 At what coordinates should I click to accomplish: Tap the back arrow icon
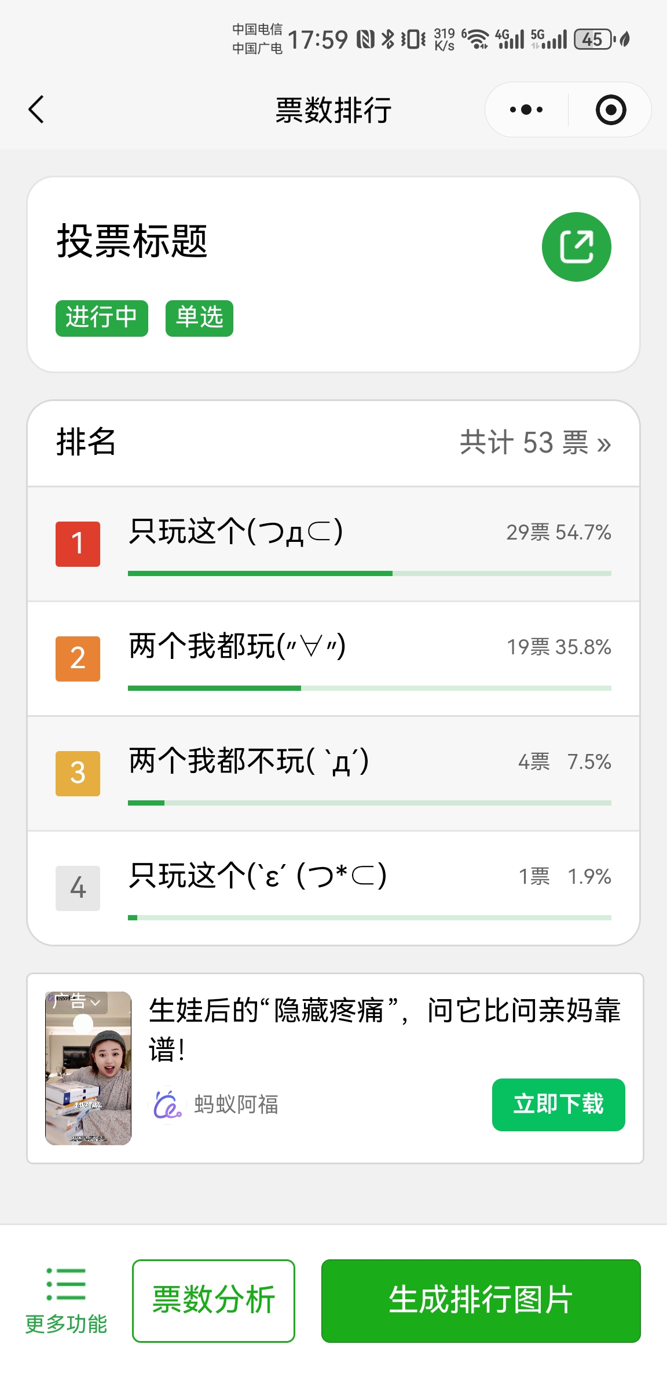[x=36, y=110]
